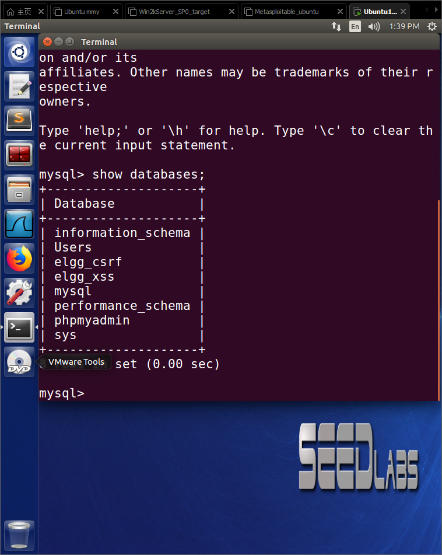
Task: Close the Metasploitable_ubuntu tab
Action: 340,12
